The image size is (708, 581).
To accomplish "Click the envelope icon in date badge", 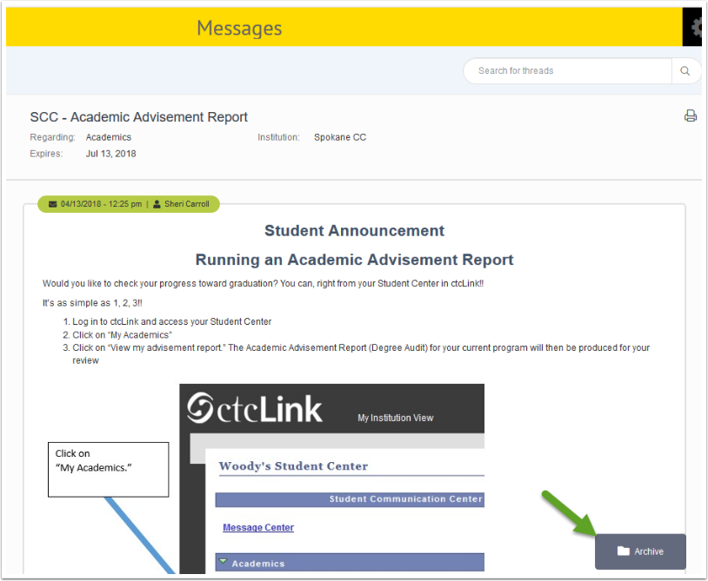I will pos(53,204).
